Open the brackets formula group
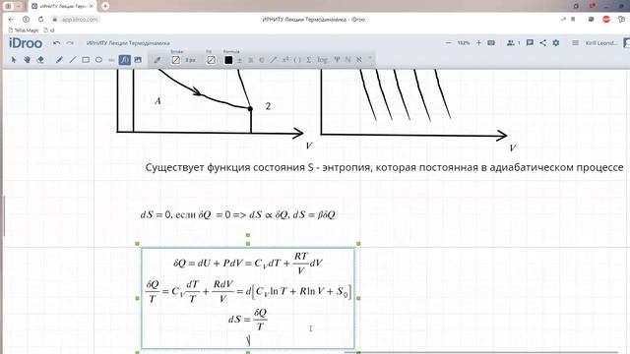The image size is (630, 354). tap(297, 60)
